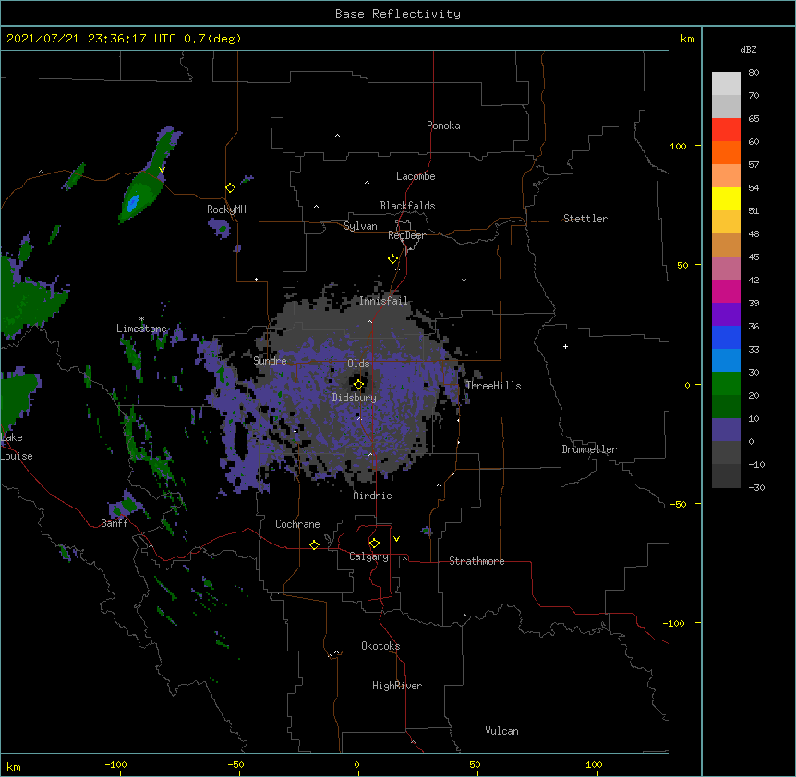Click the dBZ legend heading
This screenshot has width=796, height=777.
tap(748, 49)
